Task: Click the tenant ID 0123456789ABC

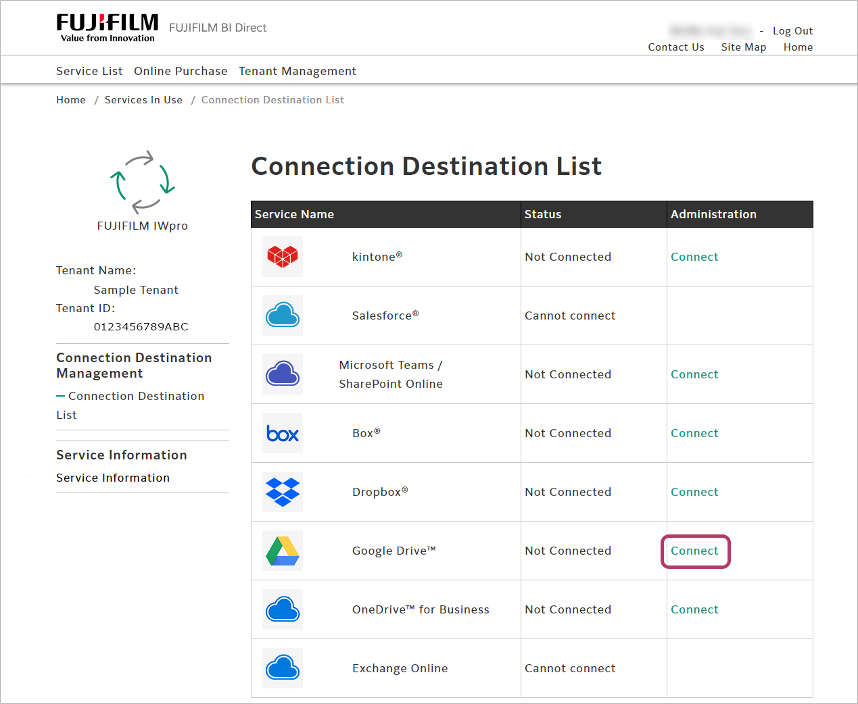Action: point(141,326)
